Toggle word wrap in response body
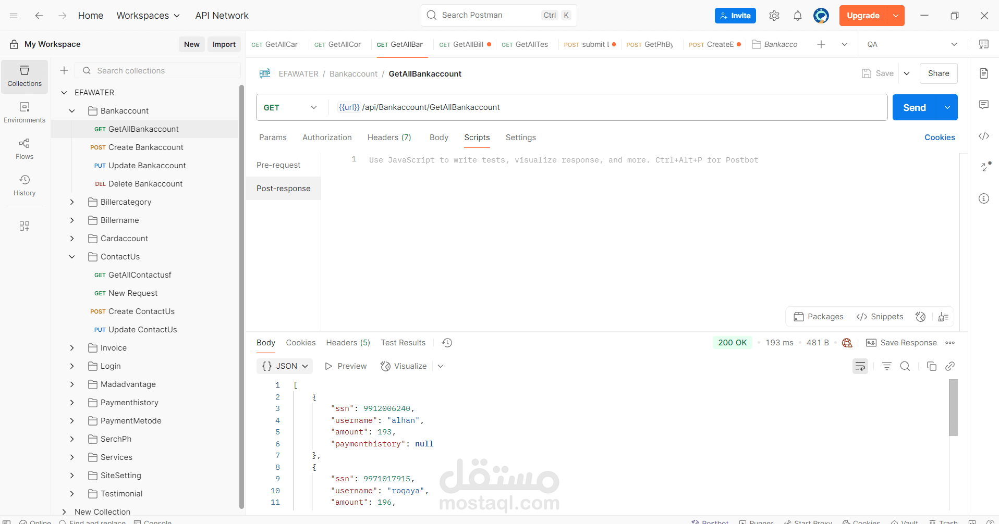This screenshot has height=524, width=999. (860, 366)
